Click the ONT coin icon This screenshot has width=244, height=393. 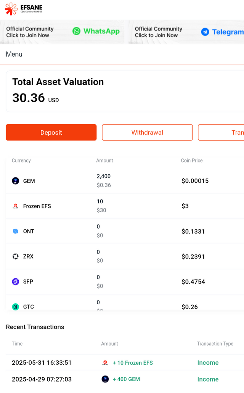16,231
